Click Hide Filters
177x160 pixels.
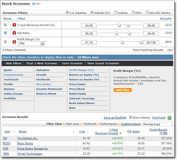point(12,63)
